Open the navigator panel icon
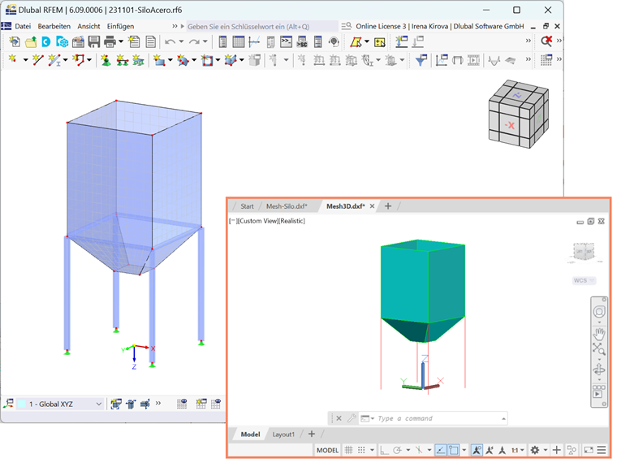 [x=222, y=41]
